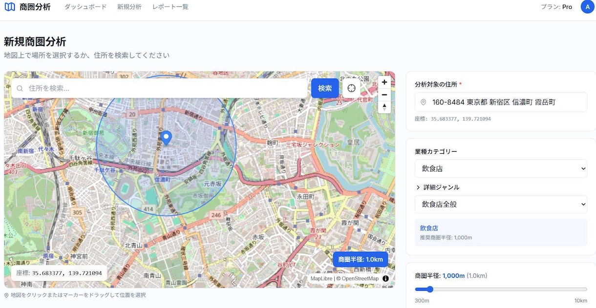This screenshot has height=308, width=596.
Task: Open the 飲食店全般 genre dropdown
Action: (501, 204)
